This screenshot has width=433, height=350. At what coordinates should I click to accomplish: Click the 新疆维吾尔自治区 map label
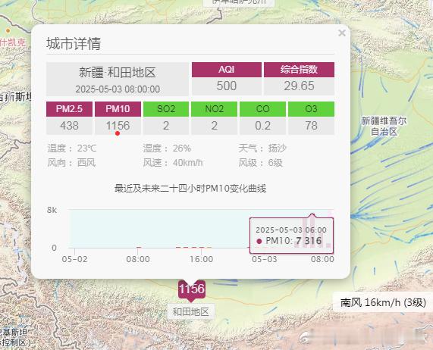point(384,127)
